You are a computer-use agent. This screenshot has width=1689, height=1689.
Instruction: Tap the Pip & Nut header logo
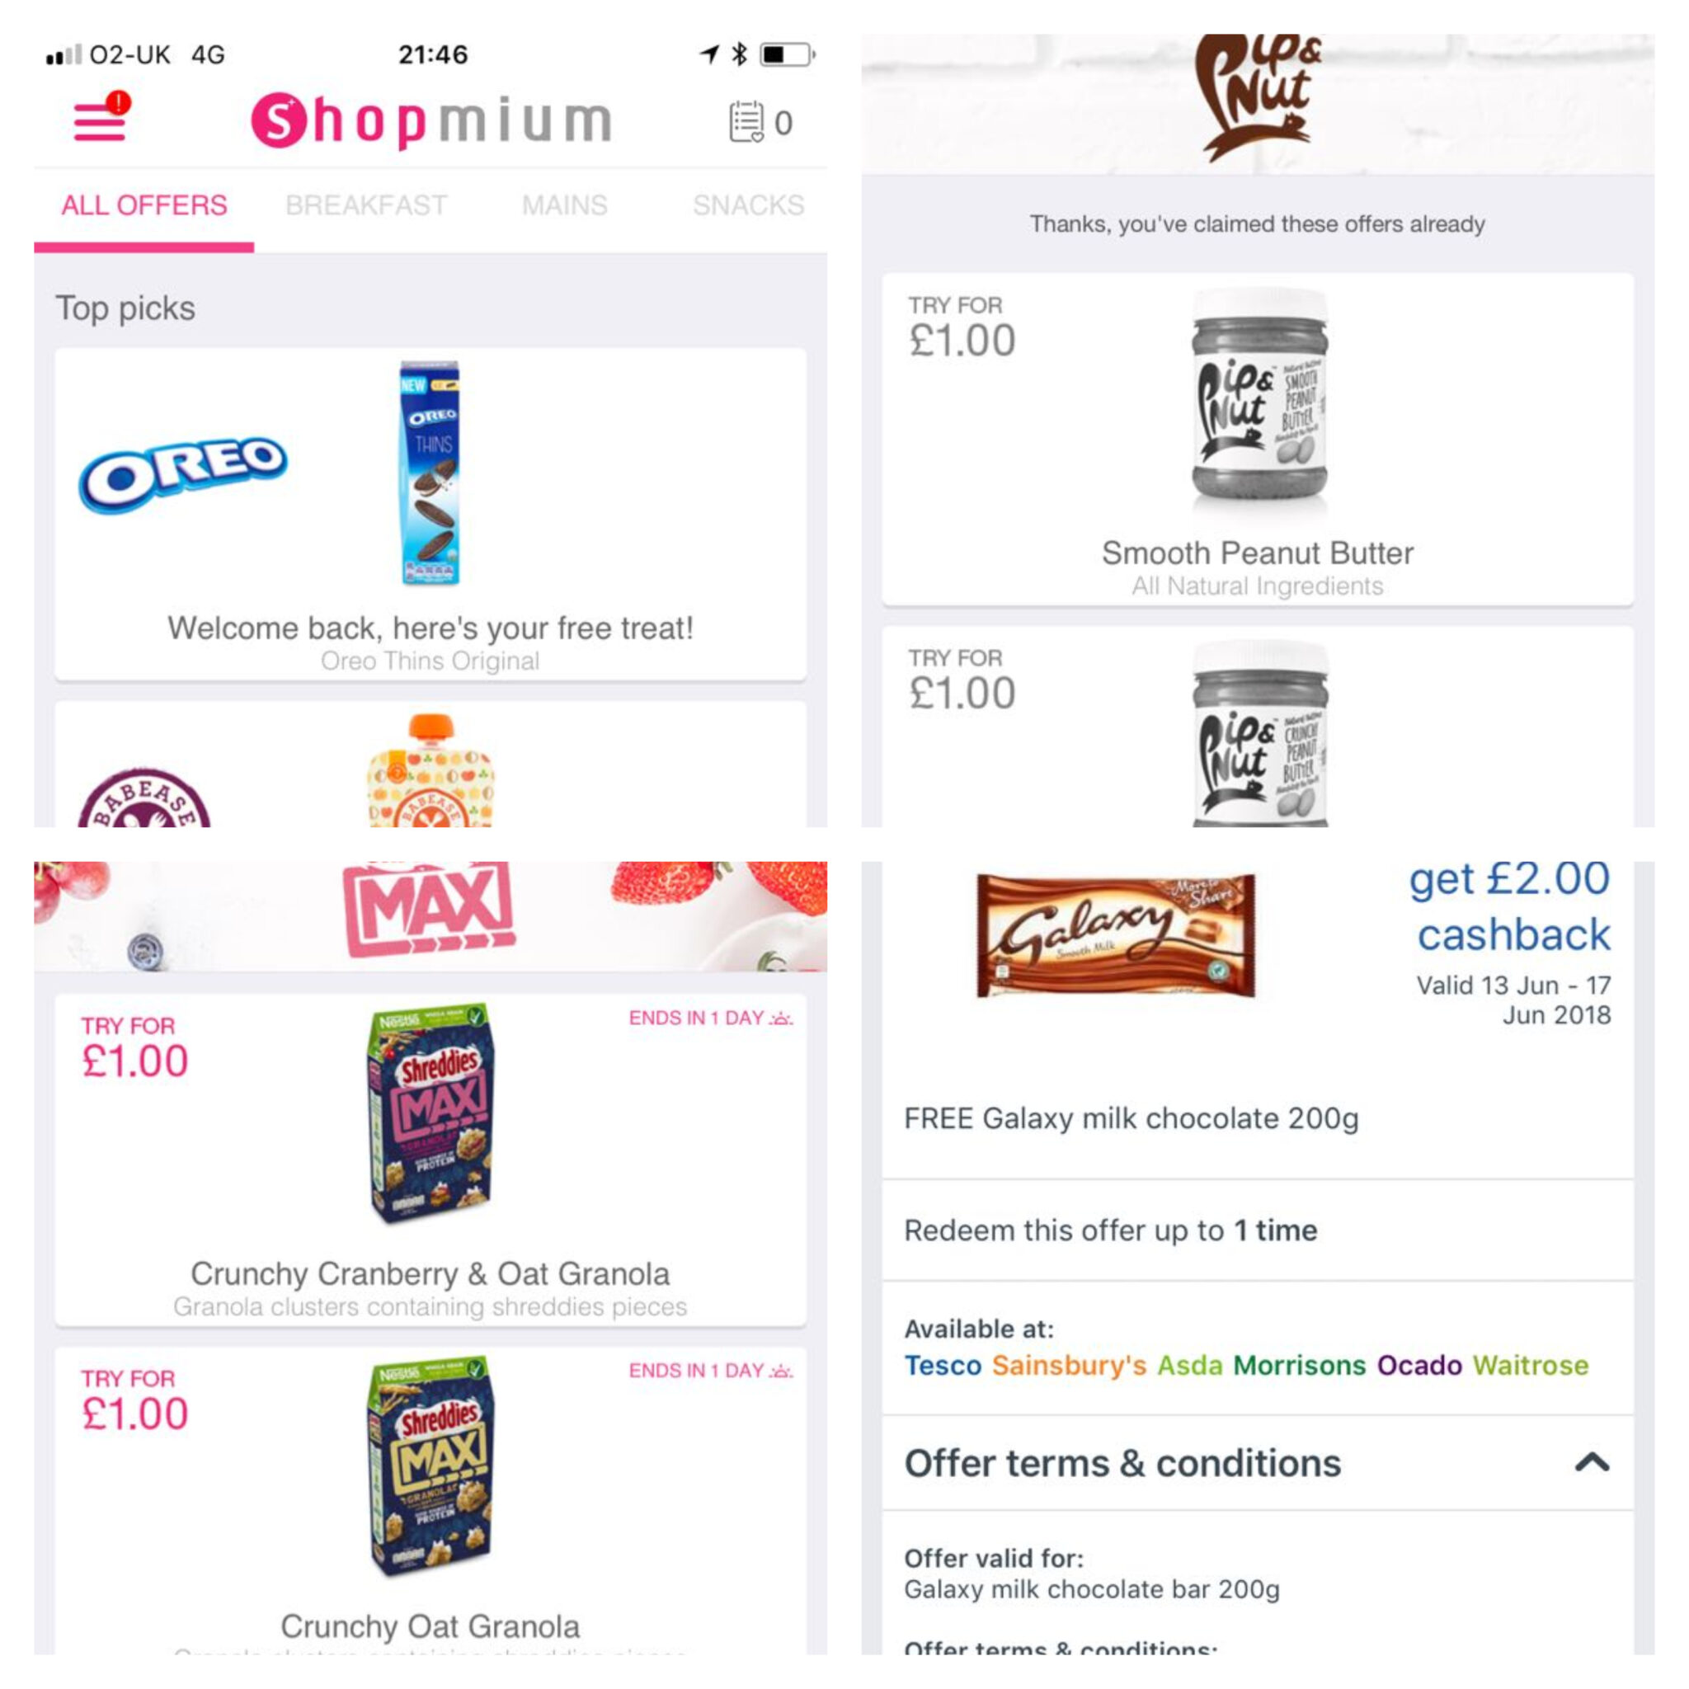tap(1257, 96)
